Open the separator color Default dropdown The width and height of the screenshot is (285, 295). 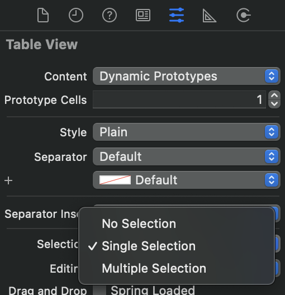coord(187,180)
